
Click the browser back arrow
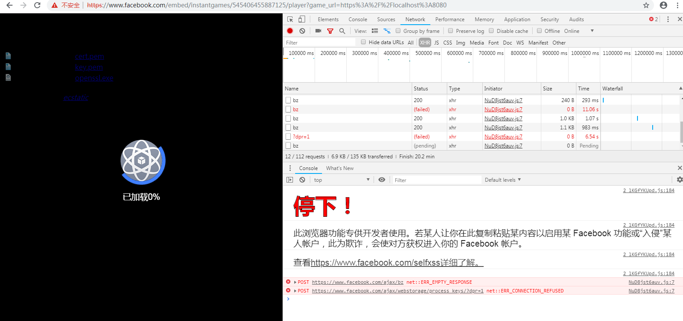click(10, 5)
